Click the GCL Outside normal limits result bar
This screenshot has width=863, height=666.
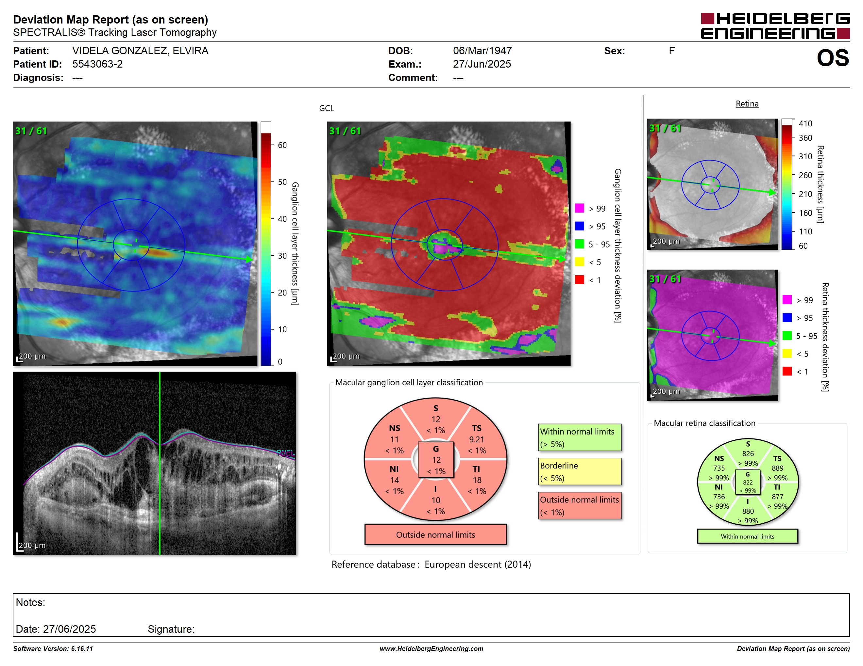[435, 534]
